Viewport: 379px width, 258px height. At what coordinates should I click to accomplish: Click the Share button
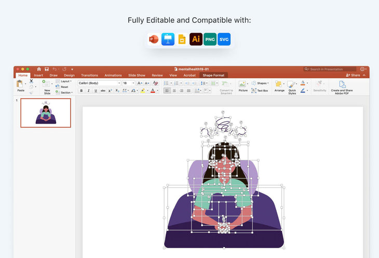tap(355, 75)
